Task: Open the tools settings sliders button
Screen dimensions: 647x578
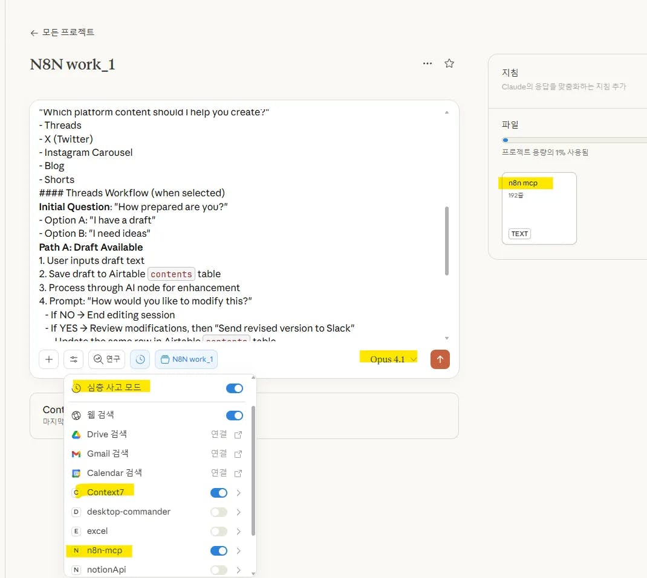Action: pyautogui.click(x=73, y=359)
